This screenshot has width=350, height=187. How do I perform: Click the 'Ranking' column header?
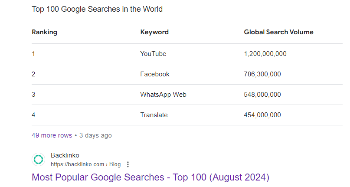[44, 32]
